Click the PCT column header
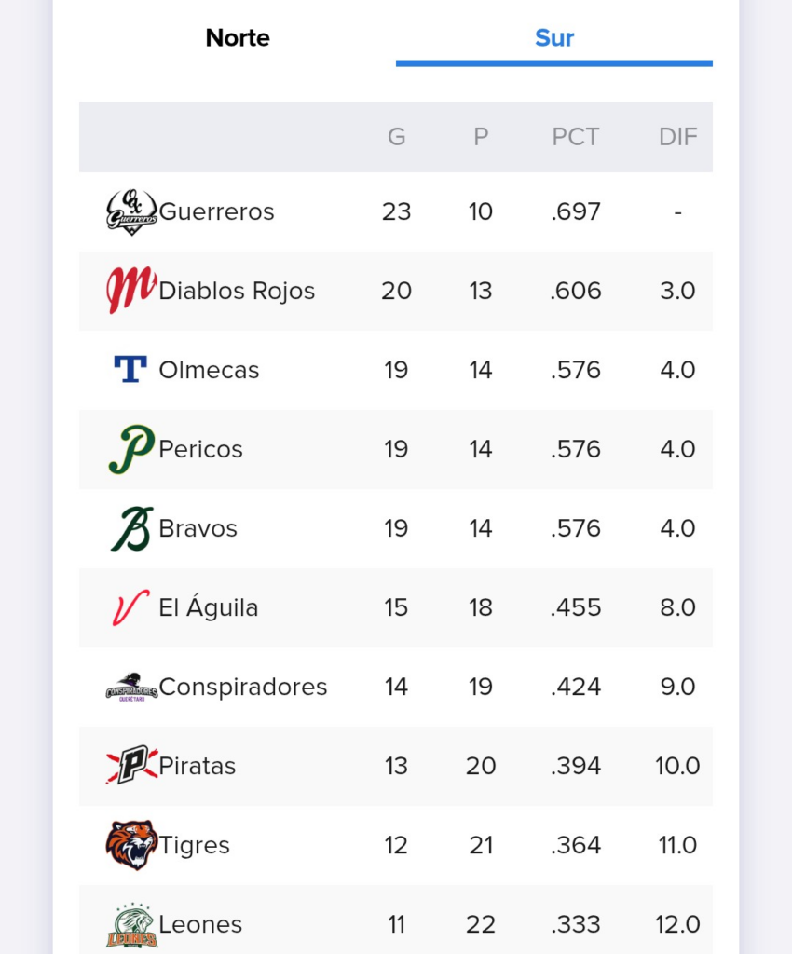The image size is (792, 954). pyautogui.click(x=576, y=137)
